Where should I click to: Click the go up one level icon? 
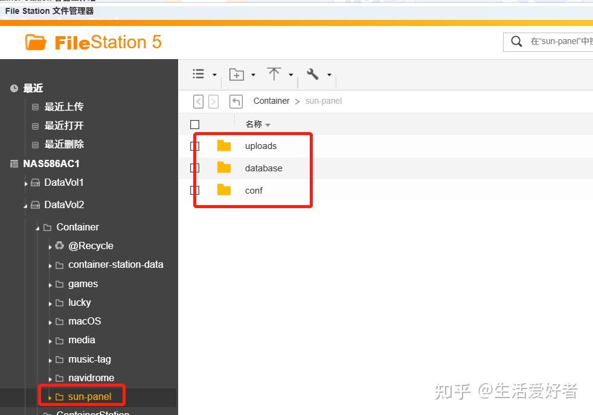pos(236,101)
